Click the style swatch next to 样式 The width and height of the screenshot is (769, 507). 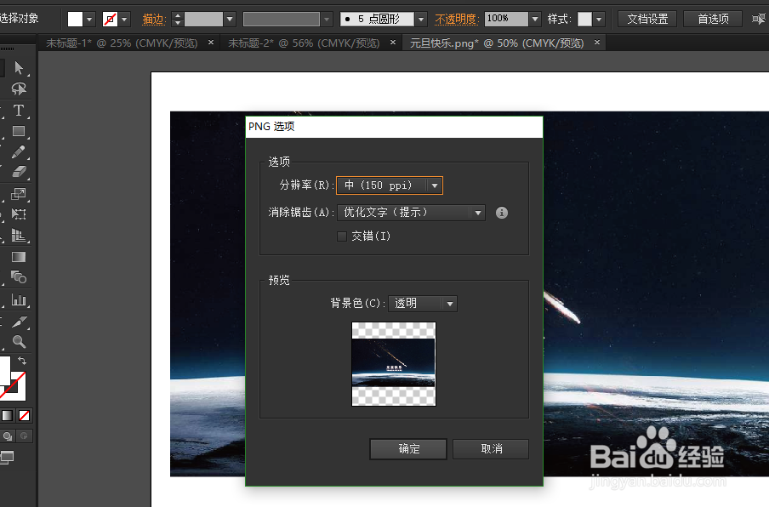point(584,19)
